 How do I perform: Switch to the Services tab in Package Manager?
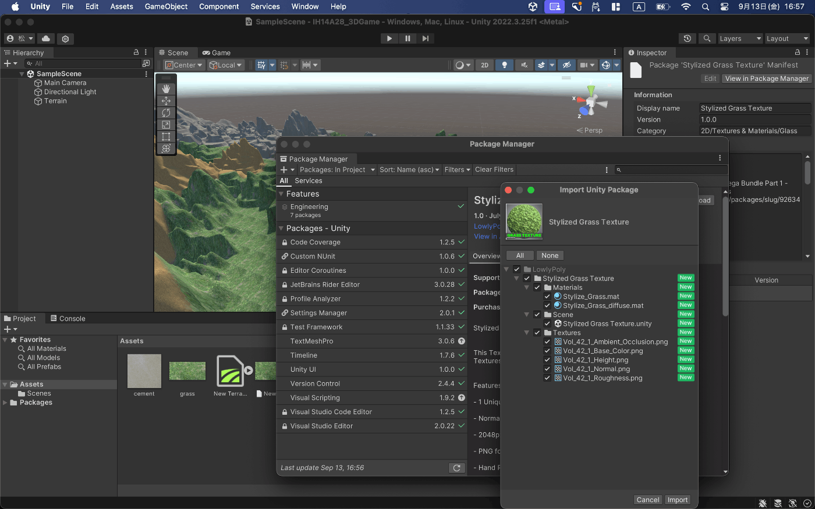coord(309,181)
